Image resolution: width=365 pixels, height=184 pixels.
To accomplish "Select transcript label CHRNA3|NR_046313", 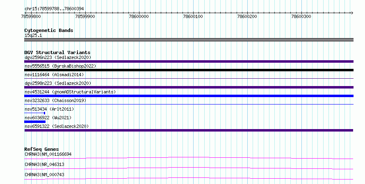I will (44, 164).
